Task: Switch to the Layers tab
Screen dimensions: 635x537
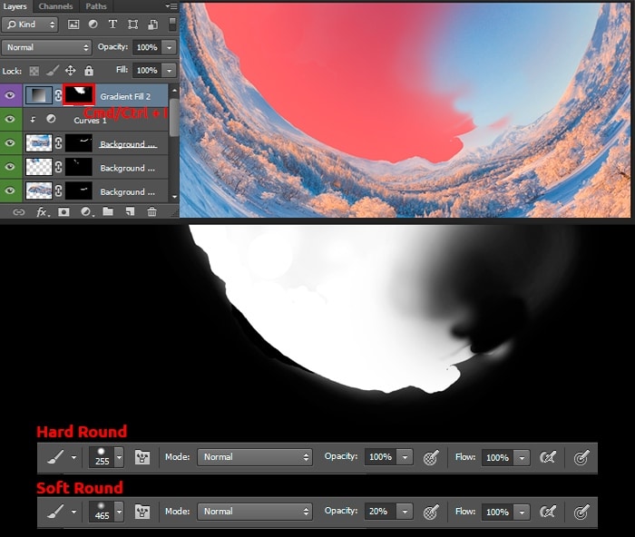Action: [15, 6]
